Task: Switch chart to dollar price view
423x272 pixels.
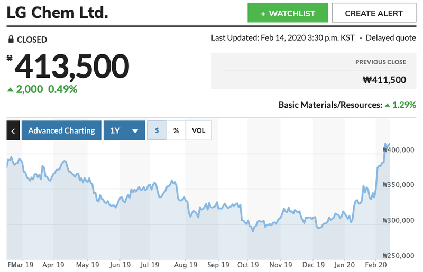Action: (157, 130)
